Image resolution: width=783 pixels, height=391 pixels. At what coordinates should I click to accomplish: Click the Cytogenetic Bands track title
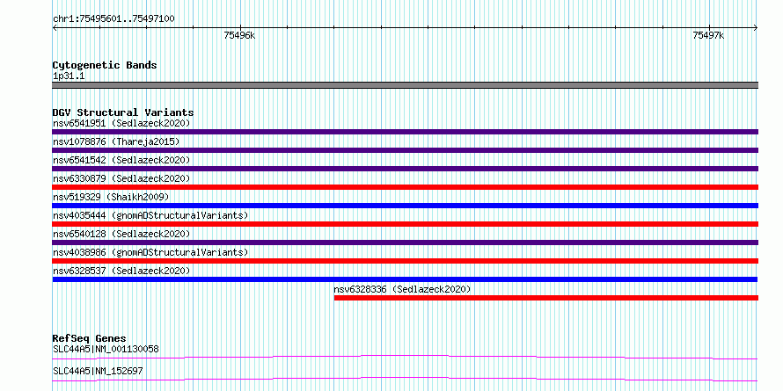[x=105, y=65]
